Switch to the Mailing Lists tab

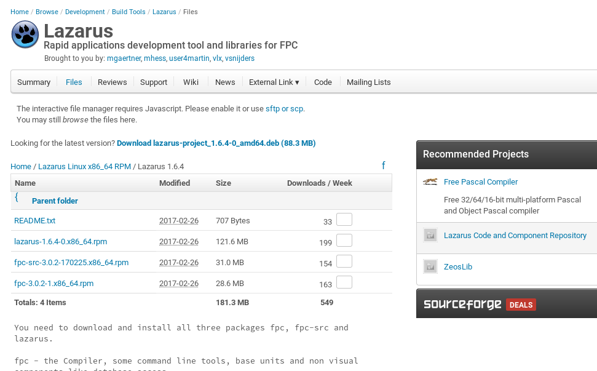(368, 82)
